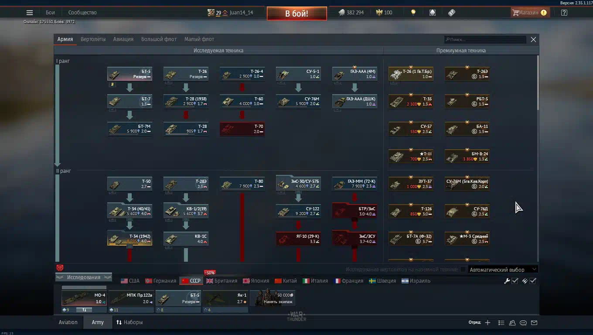
Task: Click the golden eagles currency icon
Action: point(379,13)
